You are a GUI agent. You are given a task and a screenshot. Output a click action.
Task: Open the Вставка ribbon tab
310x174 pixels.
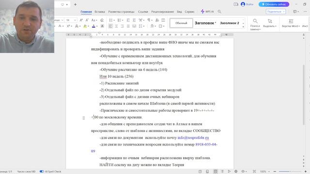100,12
